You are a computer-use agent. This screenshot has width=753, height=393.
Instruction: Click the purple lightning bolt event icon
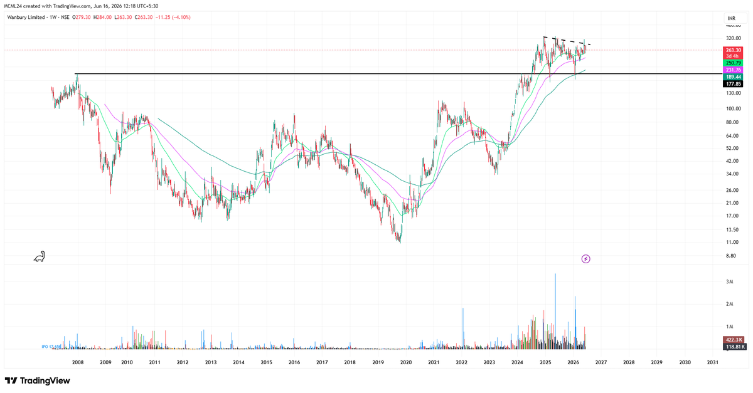[585, 258]
